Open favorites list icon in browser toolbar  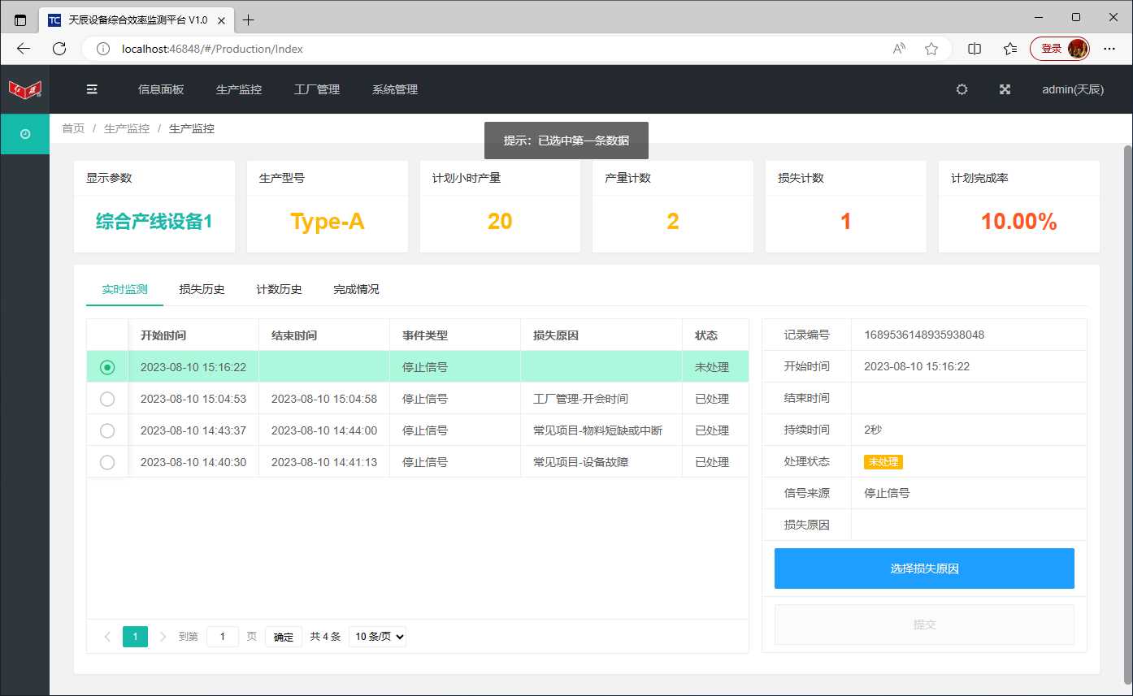[1010, 49]
